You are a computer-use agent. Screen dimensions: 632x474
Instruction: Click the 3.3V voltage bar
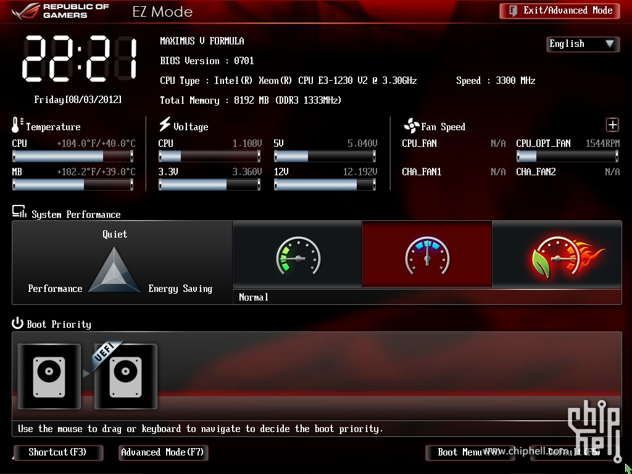point(209,185)
